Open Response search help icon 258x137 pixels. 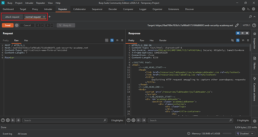pyautogui.click(x=128, y=120)
